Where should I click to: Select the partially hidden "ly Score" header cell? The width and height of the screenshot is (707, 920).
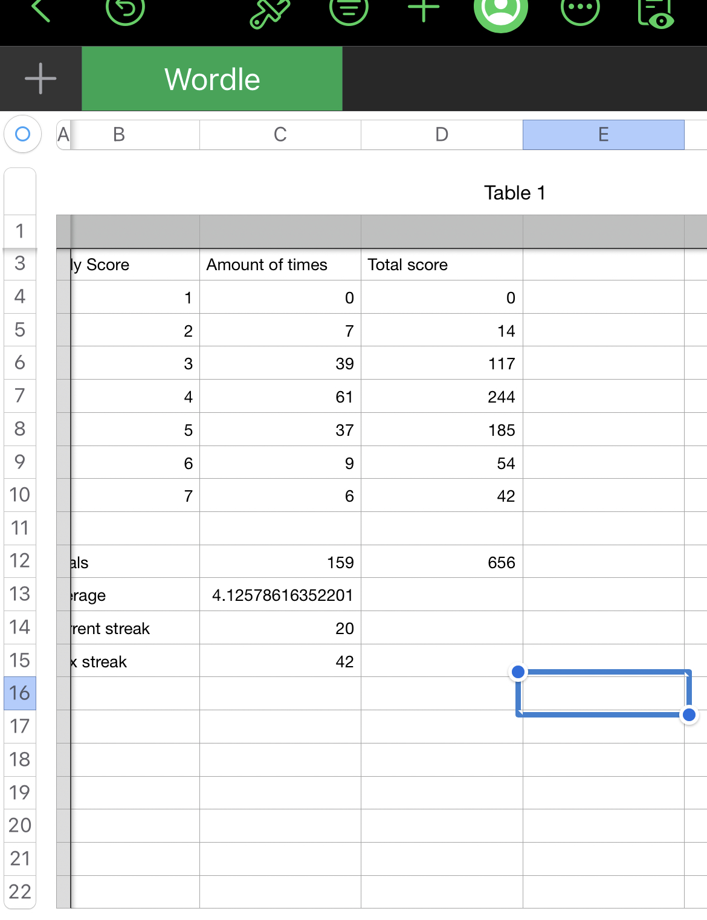pyautogui.click(x=135, y=265)
